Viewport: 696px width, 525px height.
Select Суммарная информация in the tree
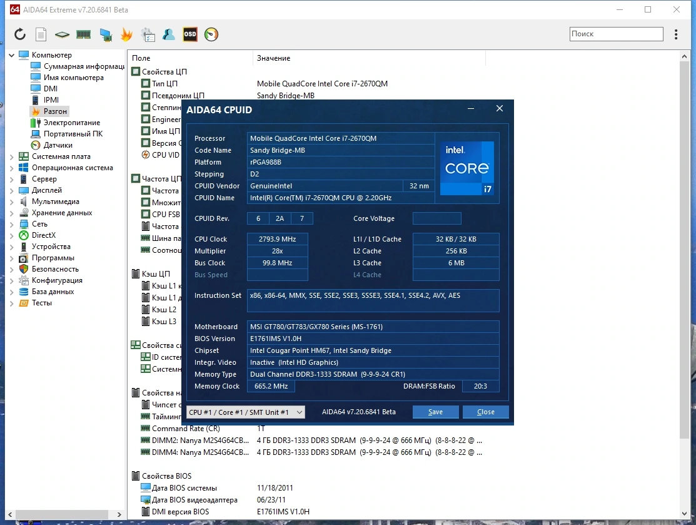(x=78, y=66)
